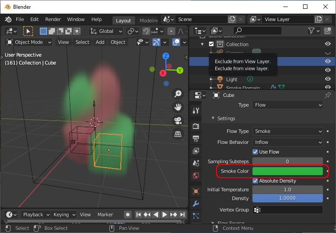Open the Window menu

pos(76,19)
